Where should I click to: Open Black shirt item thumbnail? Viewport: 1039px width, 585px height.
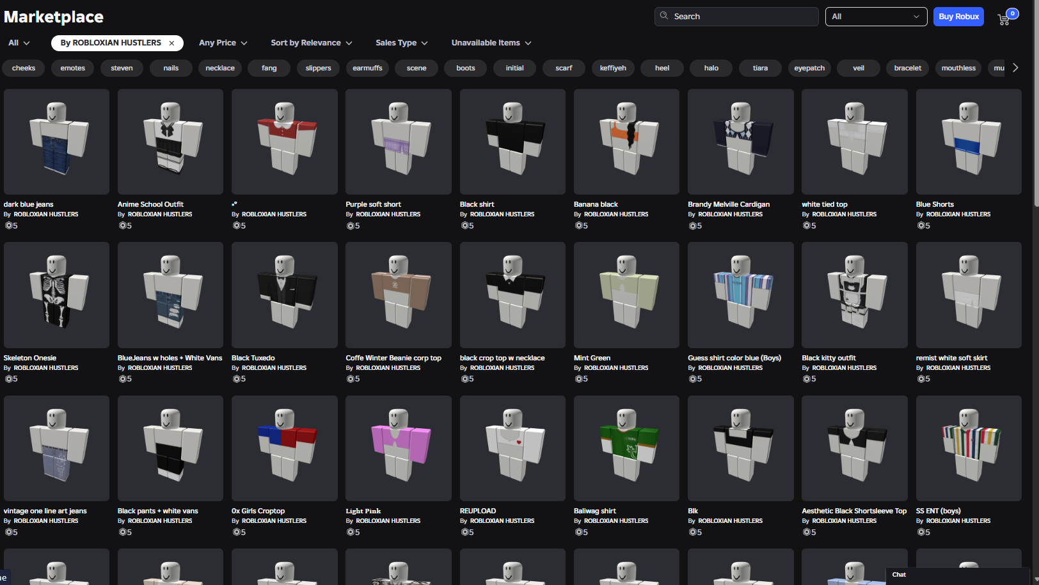(512, 141)
